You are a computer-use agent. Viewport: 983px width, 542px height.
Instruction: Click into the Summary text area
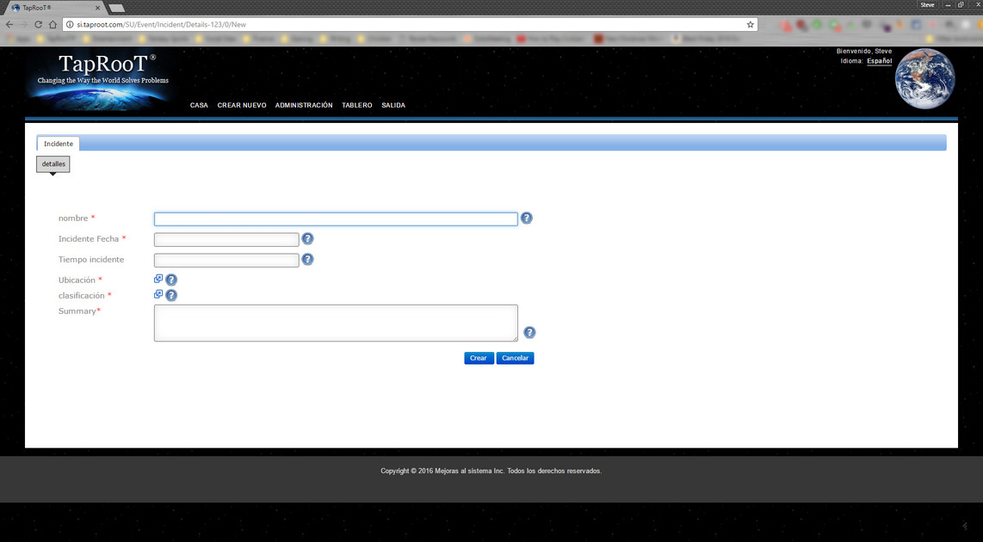(336, 323)
